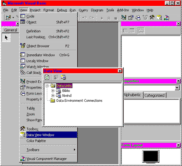The image size is (182, 166).
Task: Click the Form Layout Window toolbar icon
Action: coord(138,17)
